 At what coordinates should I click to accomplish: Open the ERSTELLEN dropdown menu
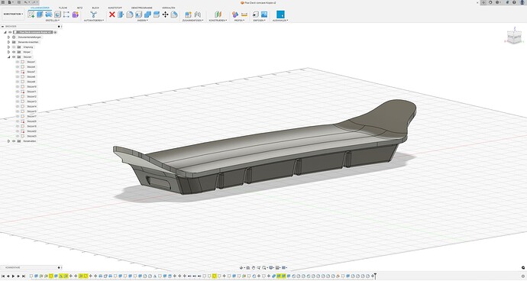(52, 21)
